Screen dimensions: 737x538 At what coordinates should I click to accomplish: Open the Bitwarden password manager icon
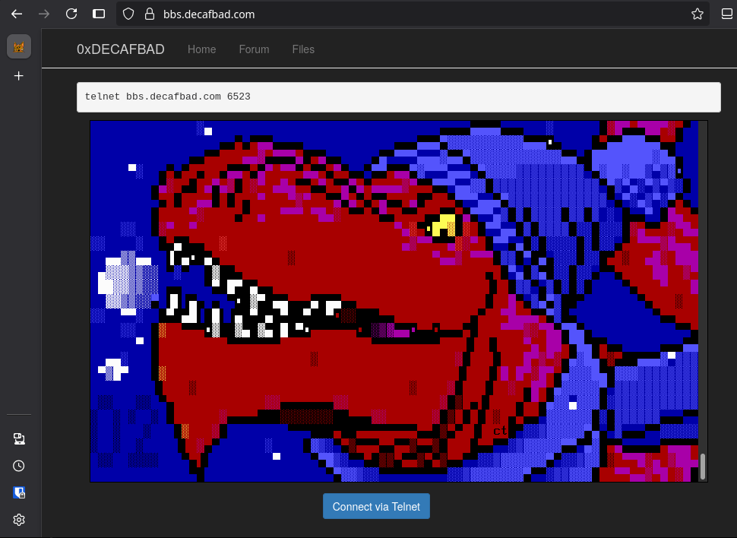(x=19, y=492)
